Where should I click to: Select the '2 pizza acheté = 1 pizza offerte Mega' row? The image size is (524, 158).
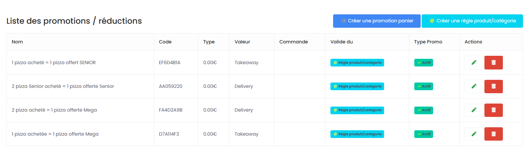coord(54,110)
